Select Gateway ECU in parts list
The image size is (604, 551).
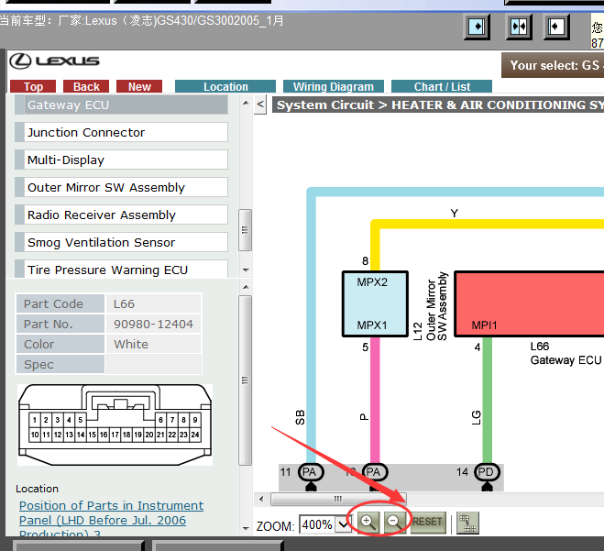pos(121,105)
